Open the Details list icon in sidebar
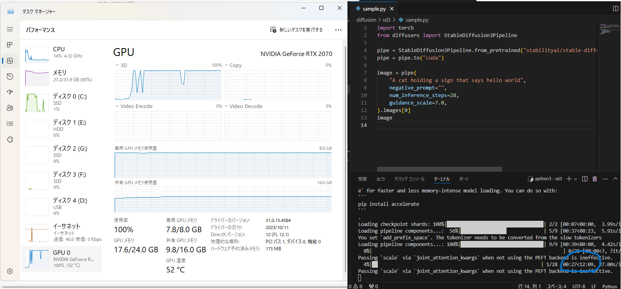This screenshot has width=621, height=289. tap(10, 123)
